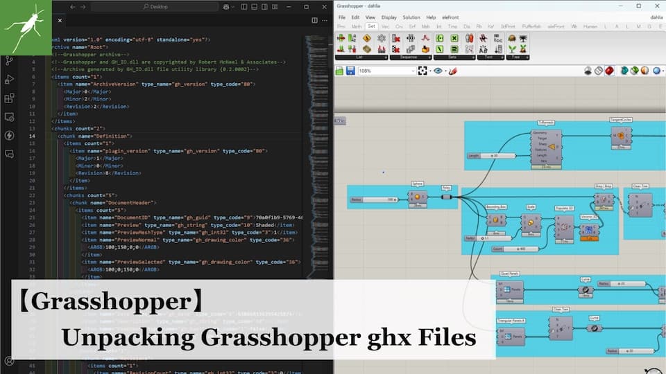Click the eye named views icon
This screenshot has height=374, width=666.
[x=438, y=71]
